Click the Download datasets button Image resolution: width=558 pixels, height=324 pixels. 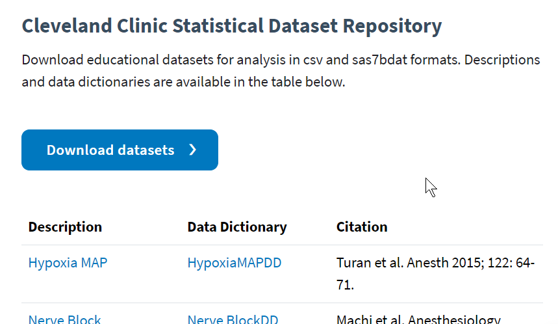coord(120,150)
